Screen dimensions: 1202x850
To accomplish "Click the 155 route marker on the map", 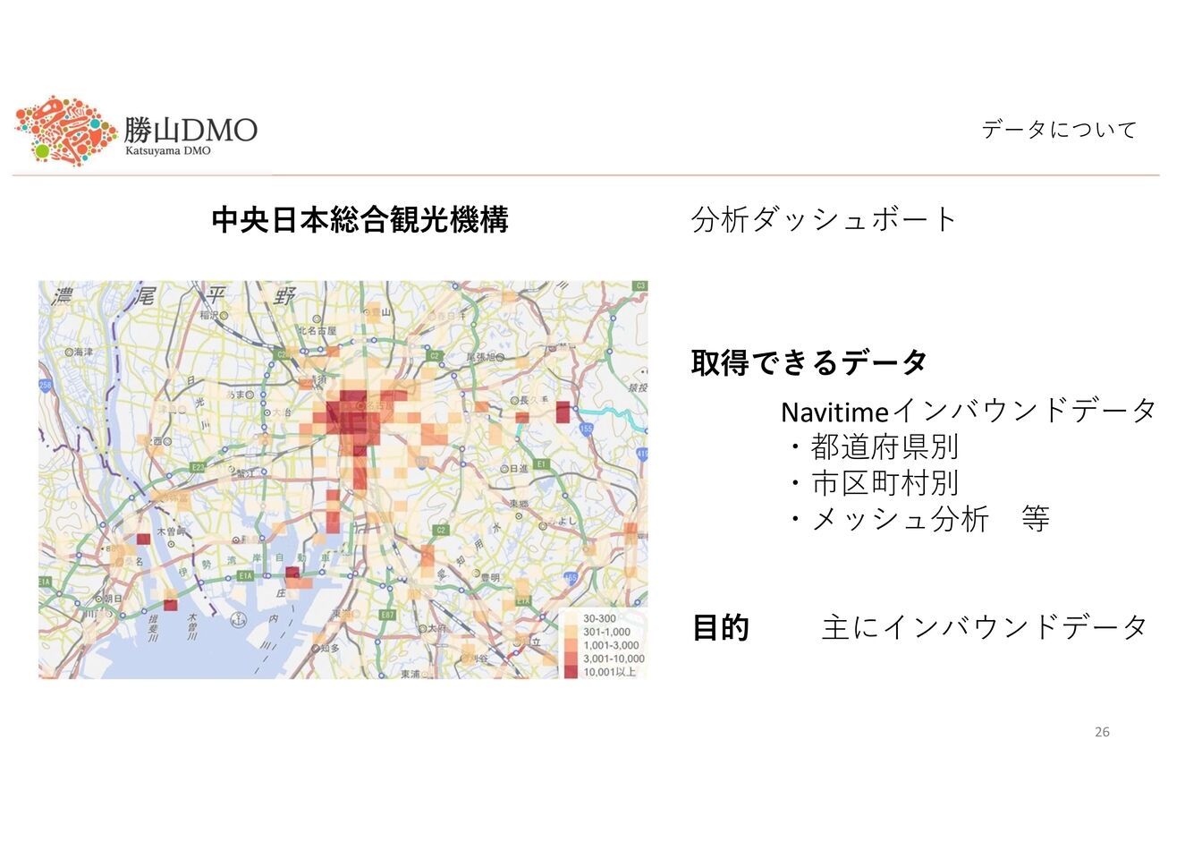I will click(587, 429).
